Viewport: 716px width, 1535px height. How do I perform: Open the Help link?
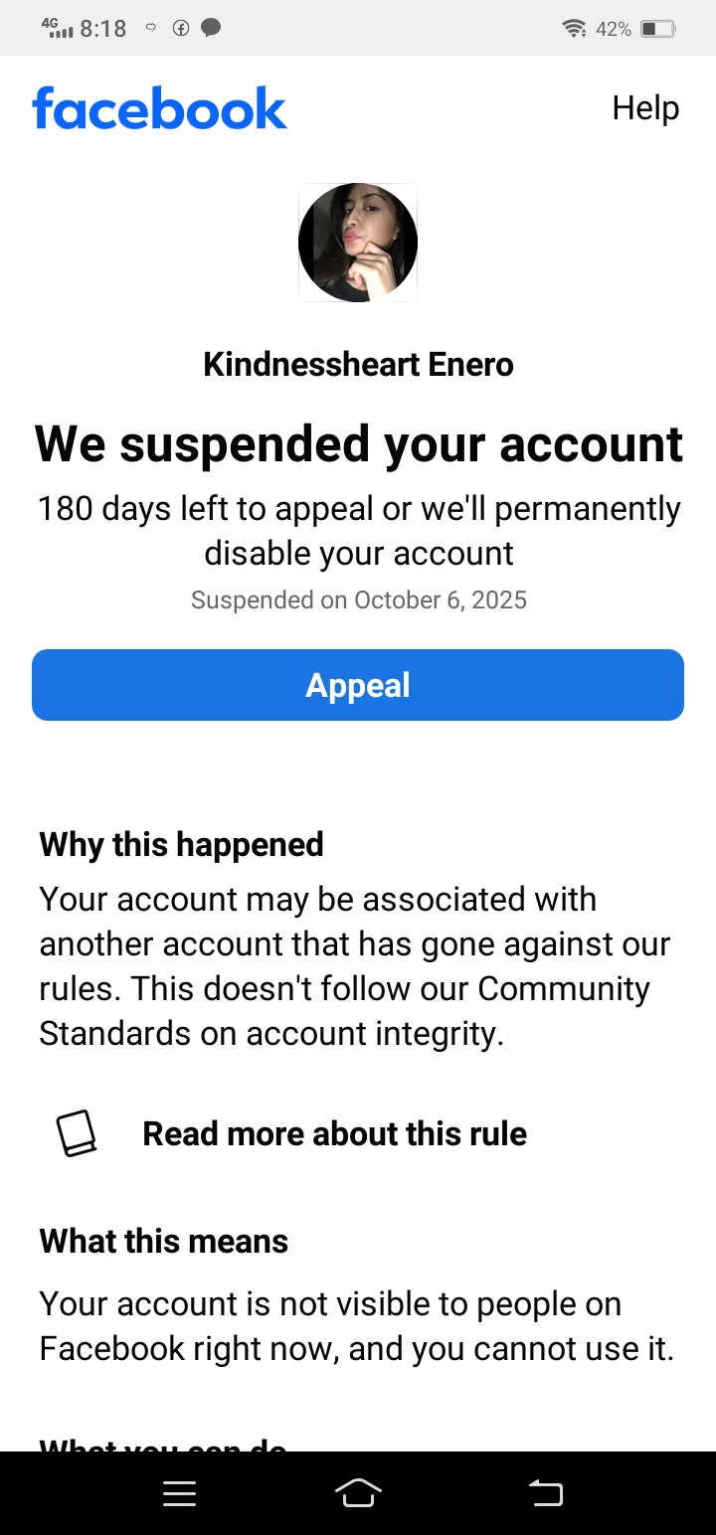[645, 108]
